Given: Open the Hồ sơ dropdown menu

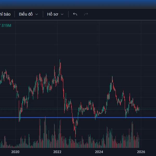Looking at the screenshot, I should [x=55, y=14].
